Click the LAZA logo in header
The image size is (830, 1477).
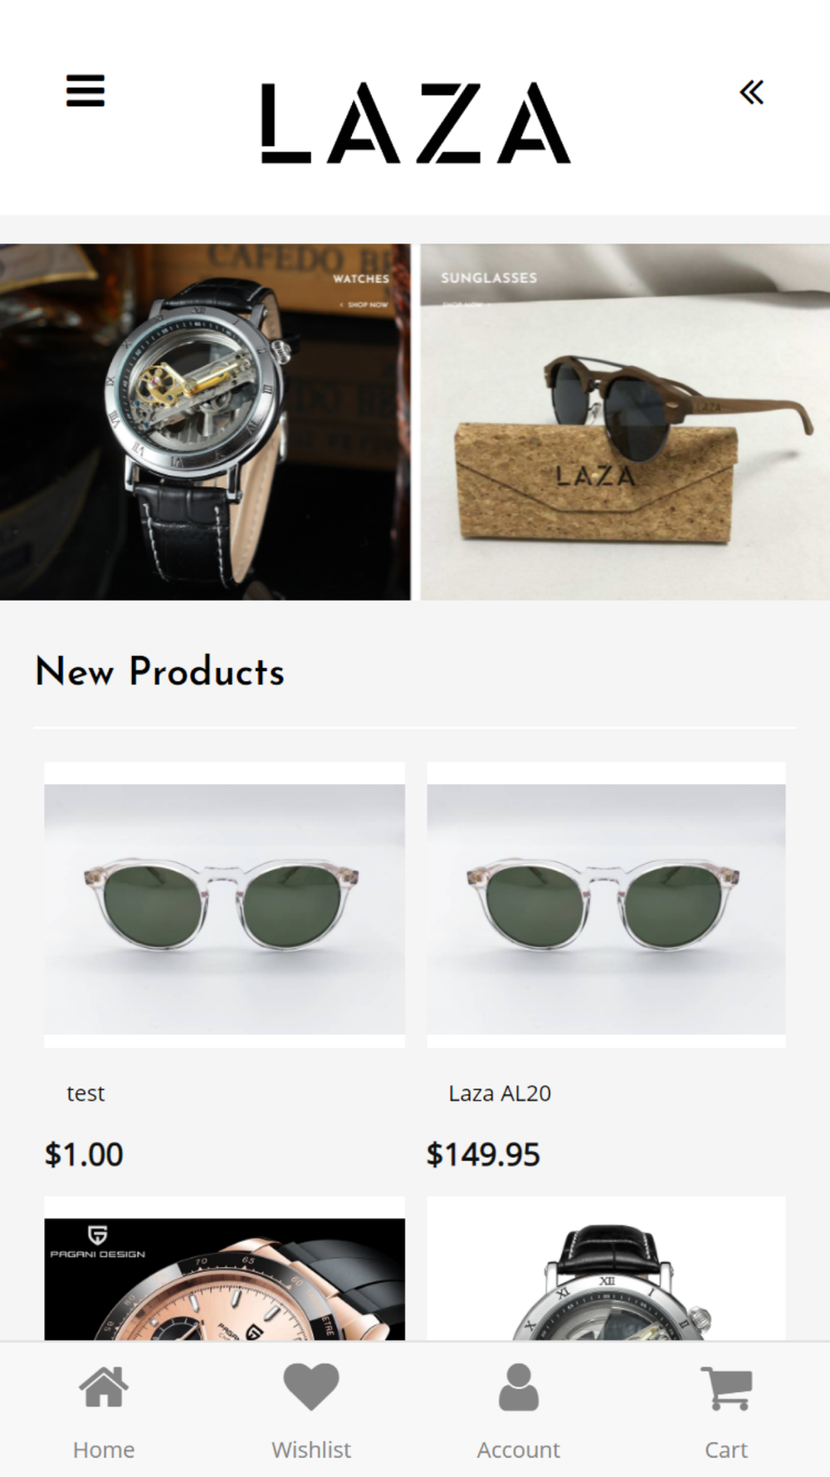point(415,123)
